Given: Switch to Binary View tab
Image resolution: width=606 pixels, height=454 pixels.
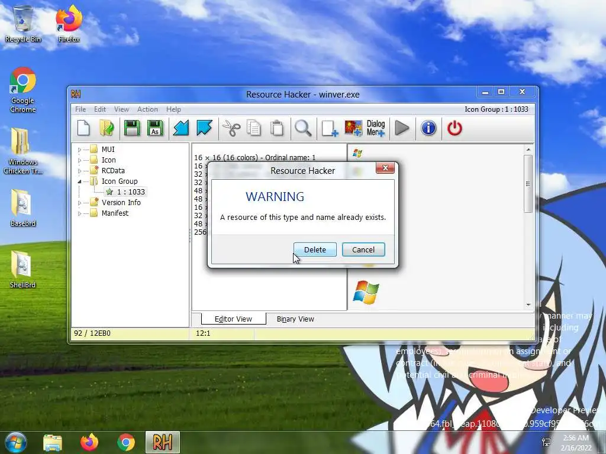Looking at the screenshot, I should [x=295, y=319].
